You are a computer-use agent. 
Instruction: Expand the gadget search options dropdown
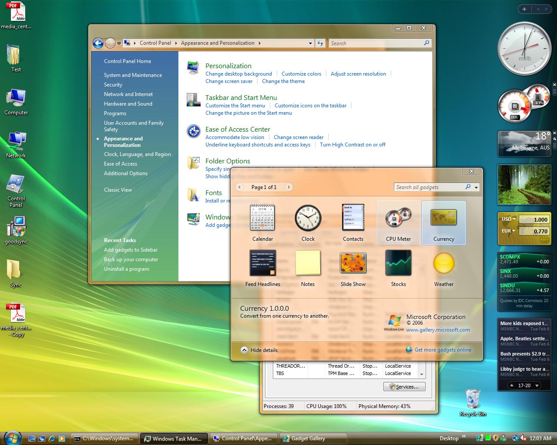point(476,187)
